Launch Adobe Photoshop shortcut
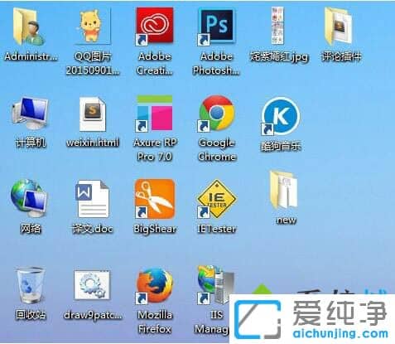 [x=216, y=27]
